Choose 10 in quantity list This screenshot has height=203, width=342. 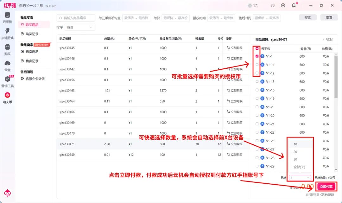point(300,144)
